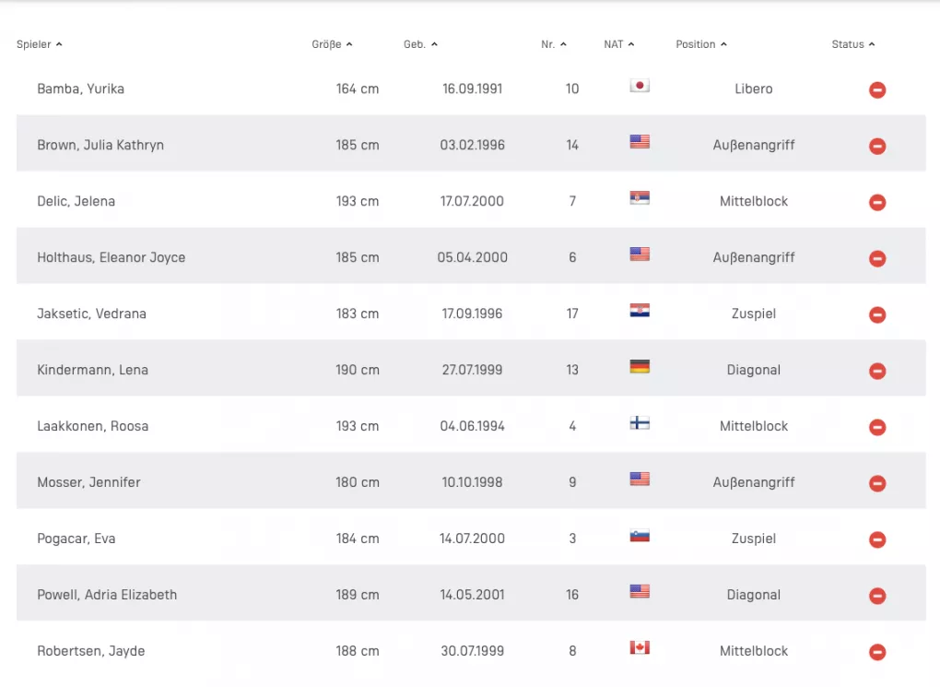Click the red status icon for Bamba, Yurika
Screen dimensions: 940x687
click(x=877, y=90)
